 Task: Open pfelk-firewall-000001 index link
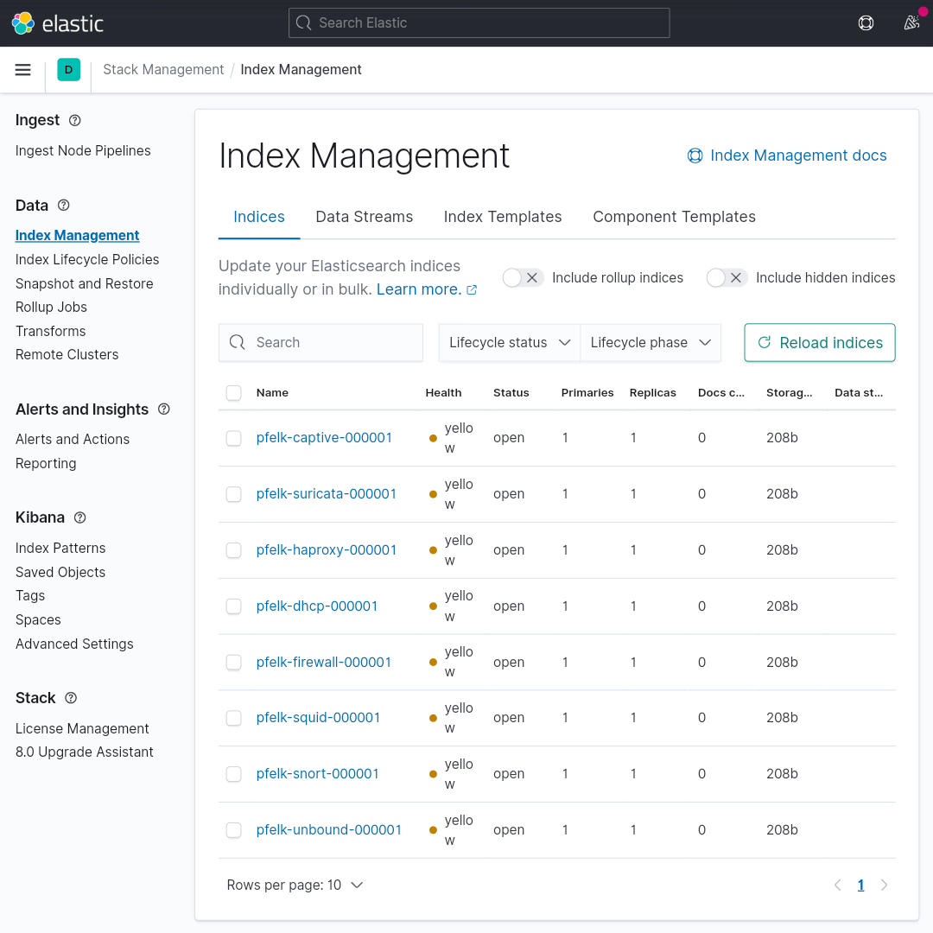[x=324, y=662]
